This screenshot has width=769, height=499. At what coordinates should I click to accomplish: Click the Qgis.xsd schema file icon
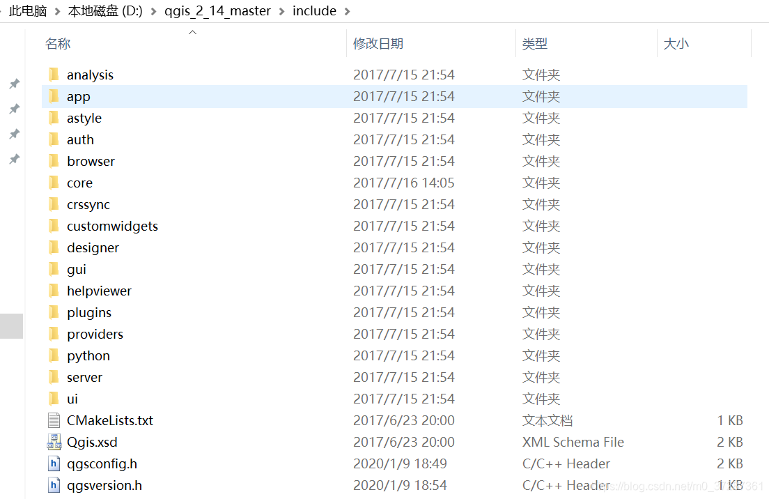(x=54, y=442)
